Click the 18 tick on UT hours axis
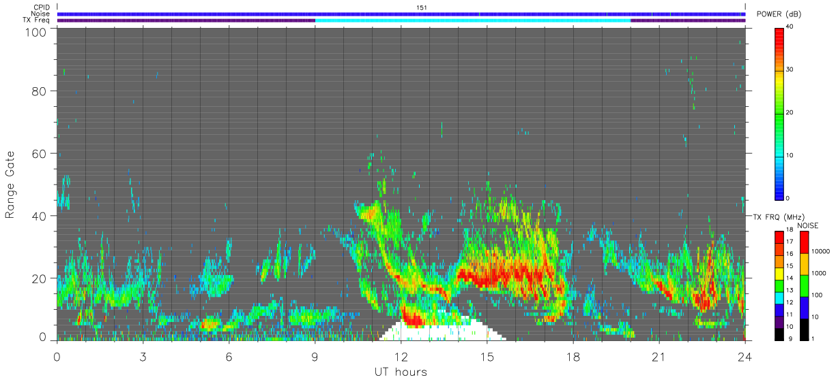 click(573, 356)
